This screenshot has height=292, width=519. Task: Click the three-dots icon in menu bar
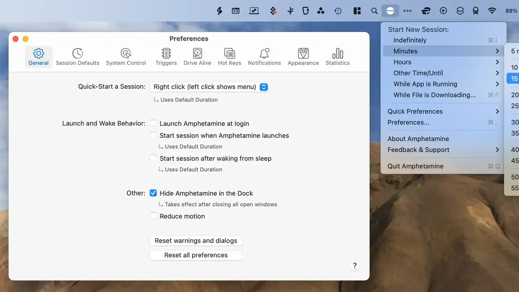[407, 11]
